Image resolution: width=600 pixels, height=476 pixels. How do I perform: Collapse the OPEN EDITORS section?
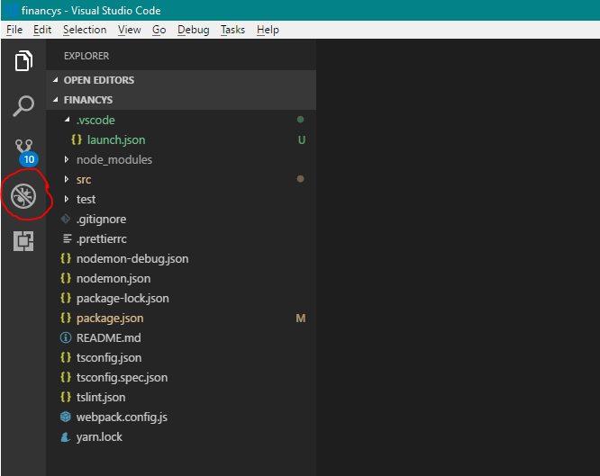coord(56,80)
